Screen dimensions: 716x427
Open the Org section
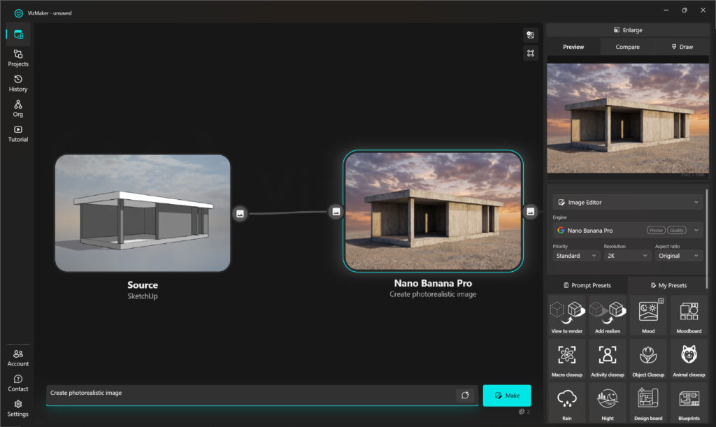pos(18,108)
